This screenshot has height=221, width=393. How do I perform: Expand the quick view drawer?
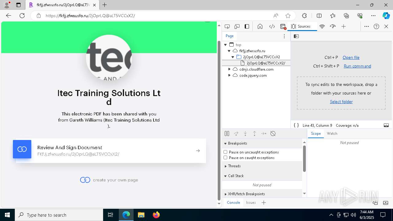coord(386,203)
